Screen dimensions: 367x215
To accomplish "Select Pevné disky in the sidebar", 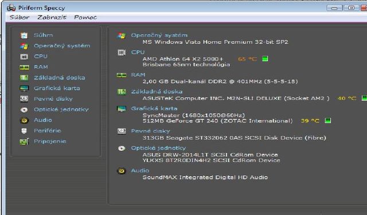I will [x=53, y=99].
